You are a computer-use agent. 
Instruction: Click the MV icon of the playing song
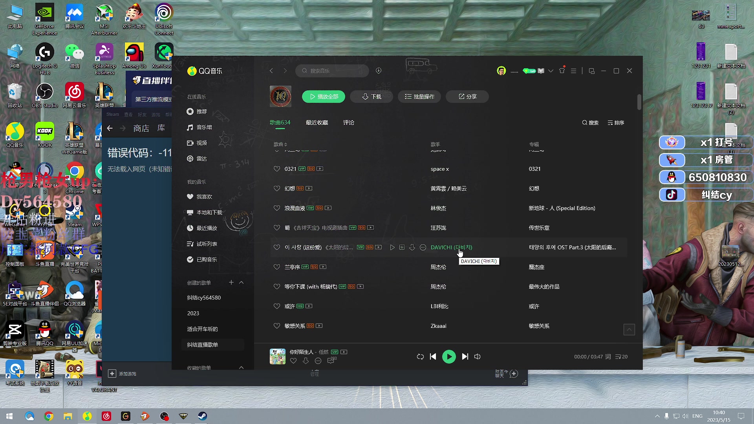tap(344, 352)
